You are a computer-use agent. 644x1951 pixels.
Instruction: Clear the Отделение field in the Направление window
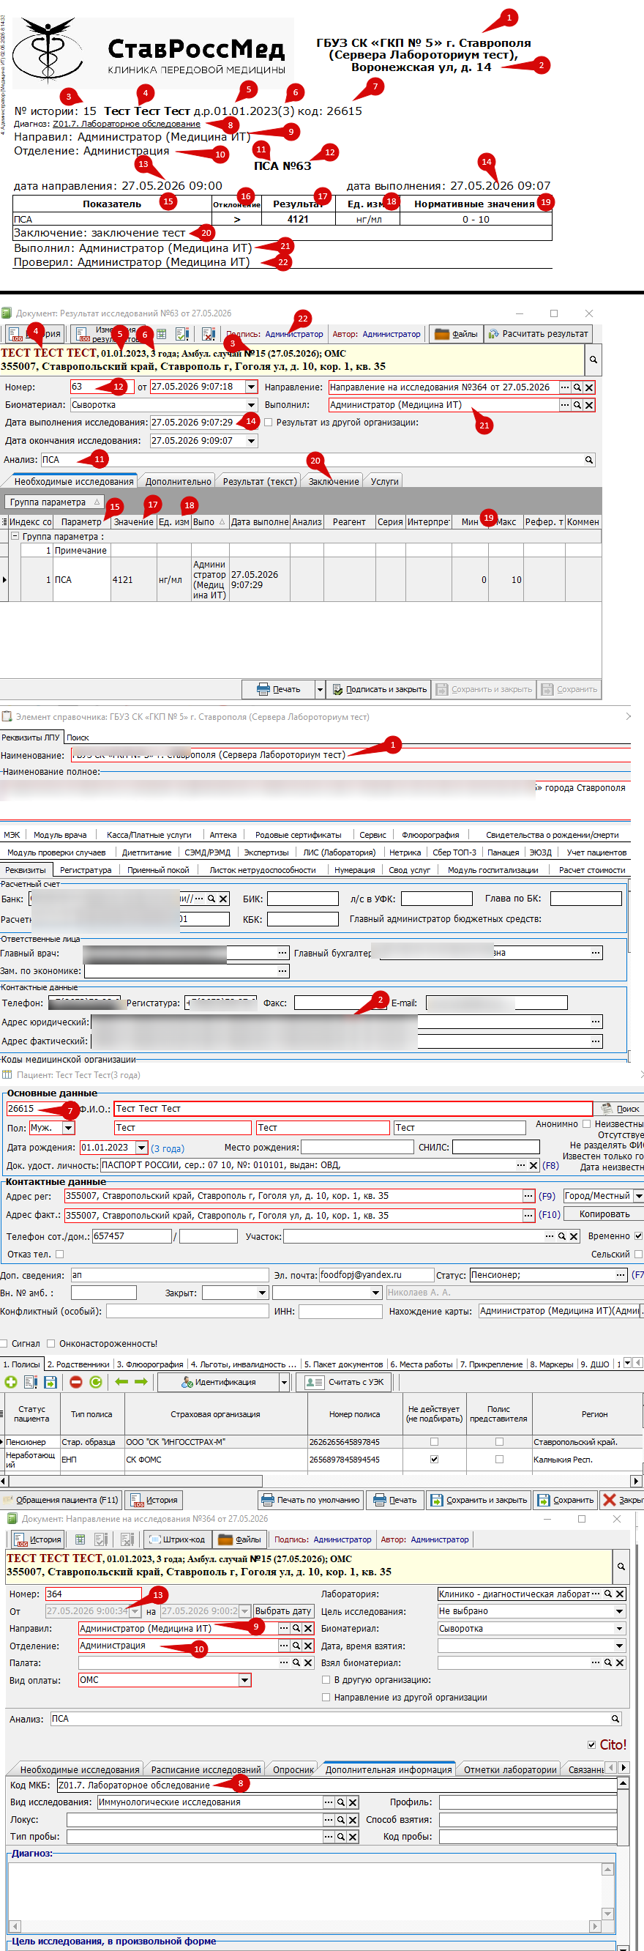coord(308,1646)
